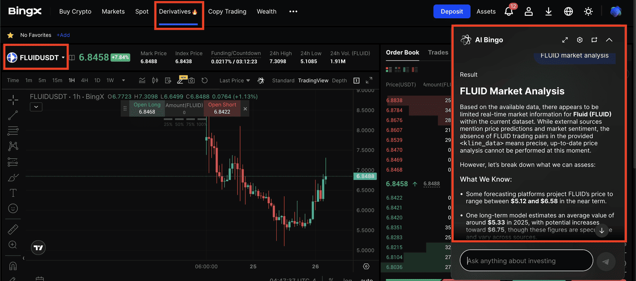The height and width of the screenshot is (281, 636).
Task: Open chart axis settings gear
Action: point(366,267)
